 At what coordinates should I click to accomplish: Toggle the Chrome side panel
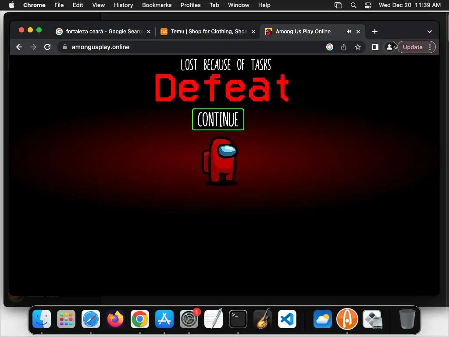tap(375, 47)
